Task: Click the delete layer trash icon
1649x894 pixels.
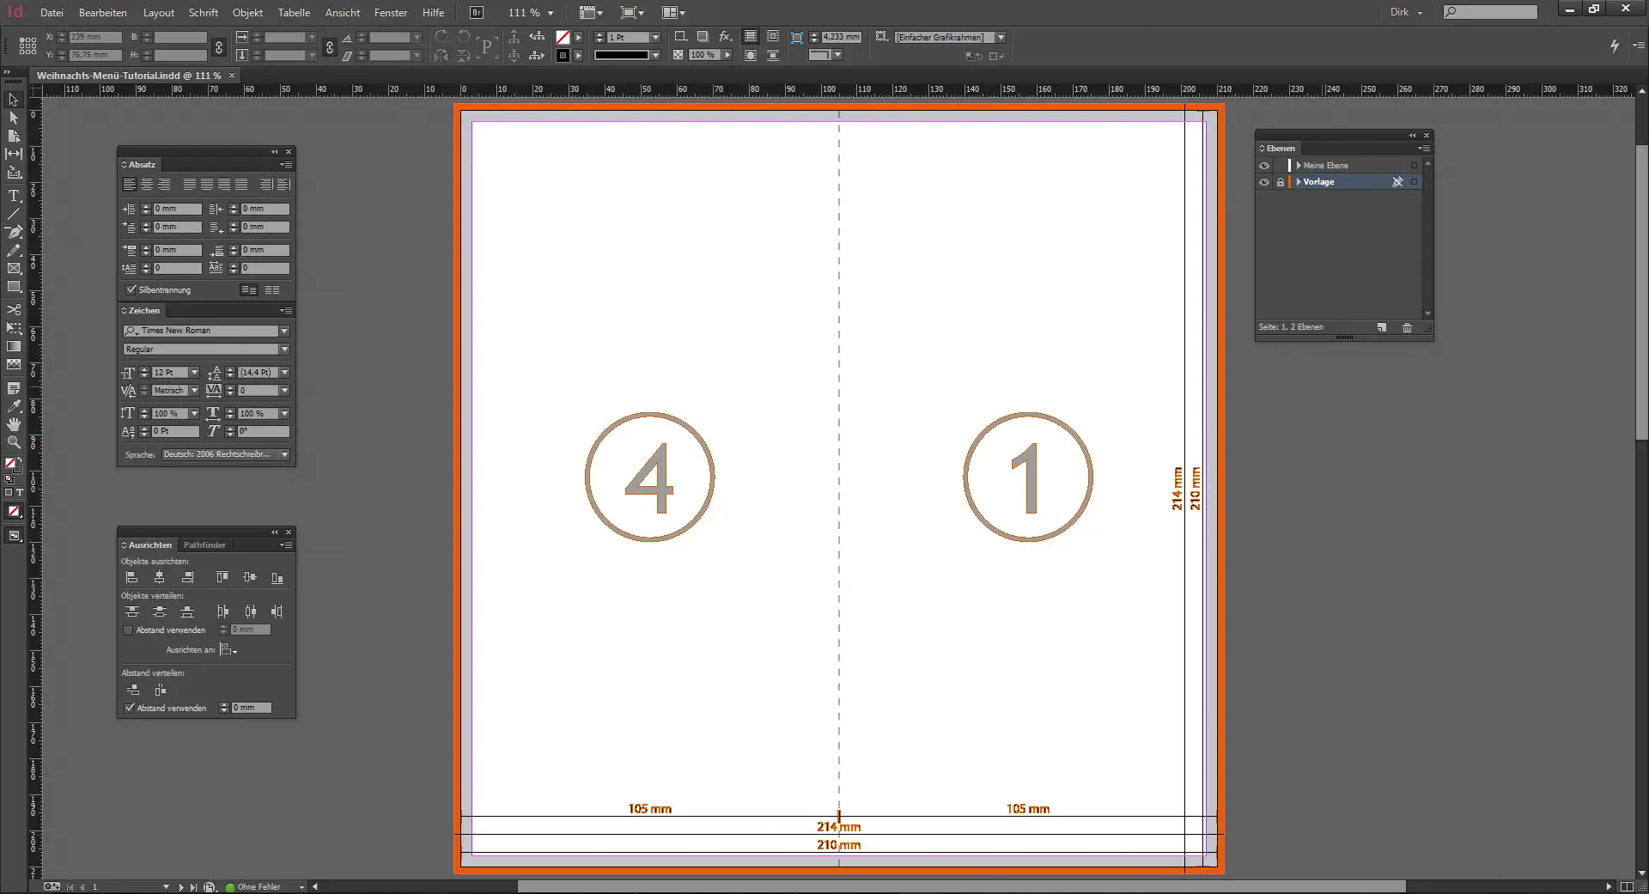Action: pos(1407,327)
